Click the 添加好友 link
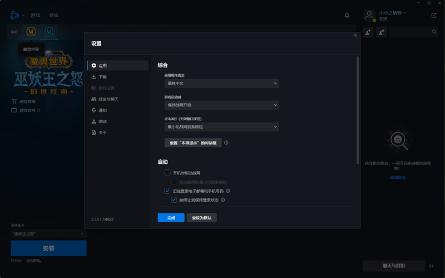The image size is (445, 278). (398, 177)
